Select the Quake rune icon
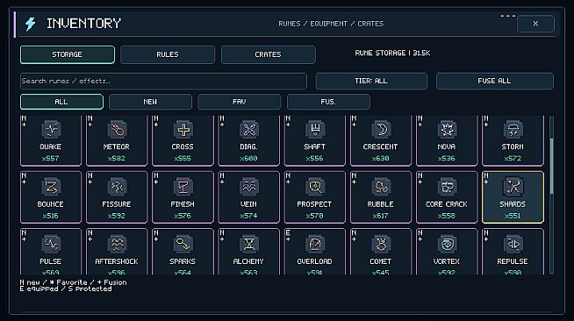The image size is (574, 321). pos(51,130)
